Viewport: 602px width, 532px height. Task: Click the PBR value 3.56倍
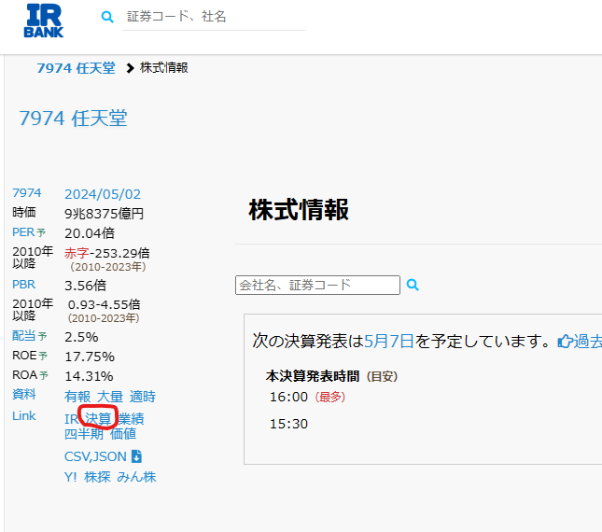point(85,286)
